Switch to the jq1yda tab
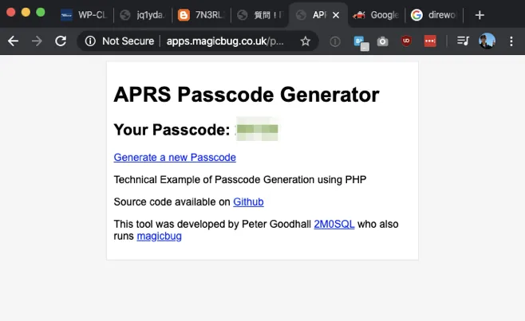This screenshot has height=321, width=525. [x=142, y=15]
